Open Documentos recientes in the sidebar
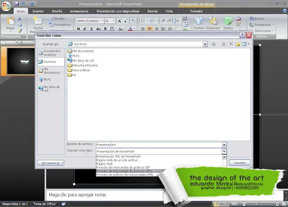 (x=51, y=52)
